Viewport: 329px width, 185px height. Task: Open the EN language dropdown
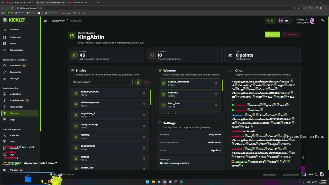tap(285, 21)
